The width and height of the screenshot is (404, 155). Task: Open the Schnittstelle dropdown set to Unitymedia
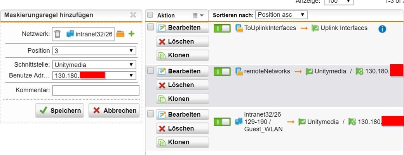pos(94,65)
